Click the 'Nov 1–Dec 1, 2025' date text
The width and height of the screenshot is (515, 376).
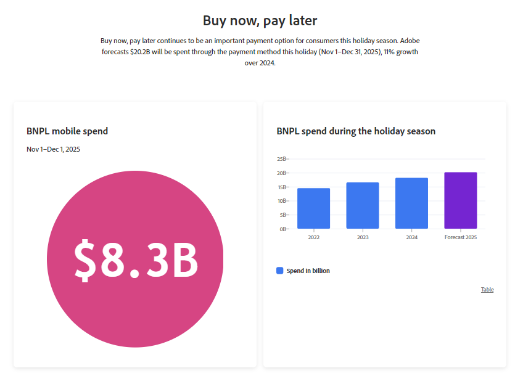pyautogui.click(x=53, y=149)
